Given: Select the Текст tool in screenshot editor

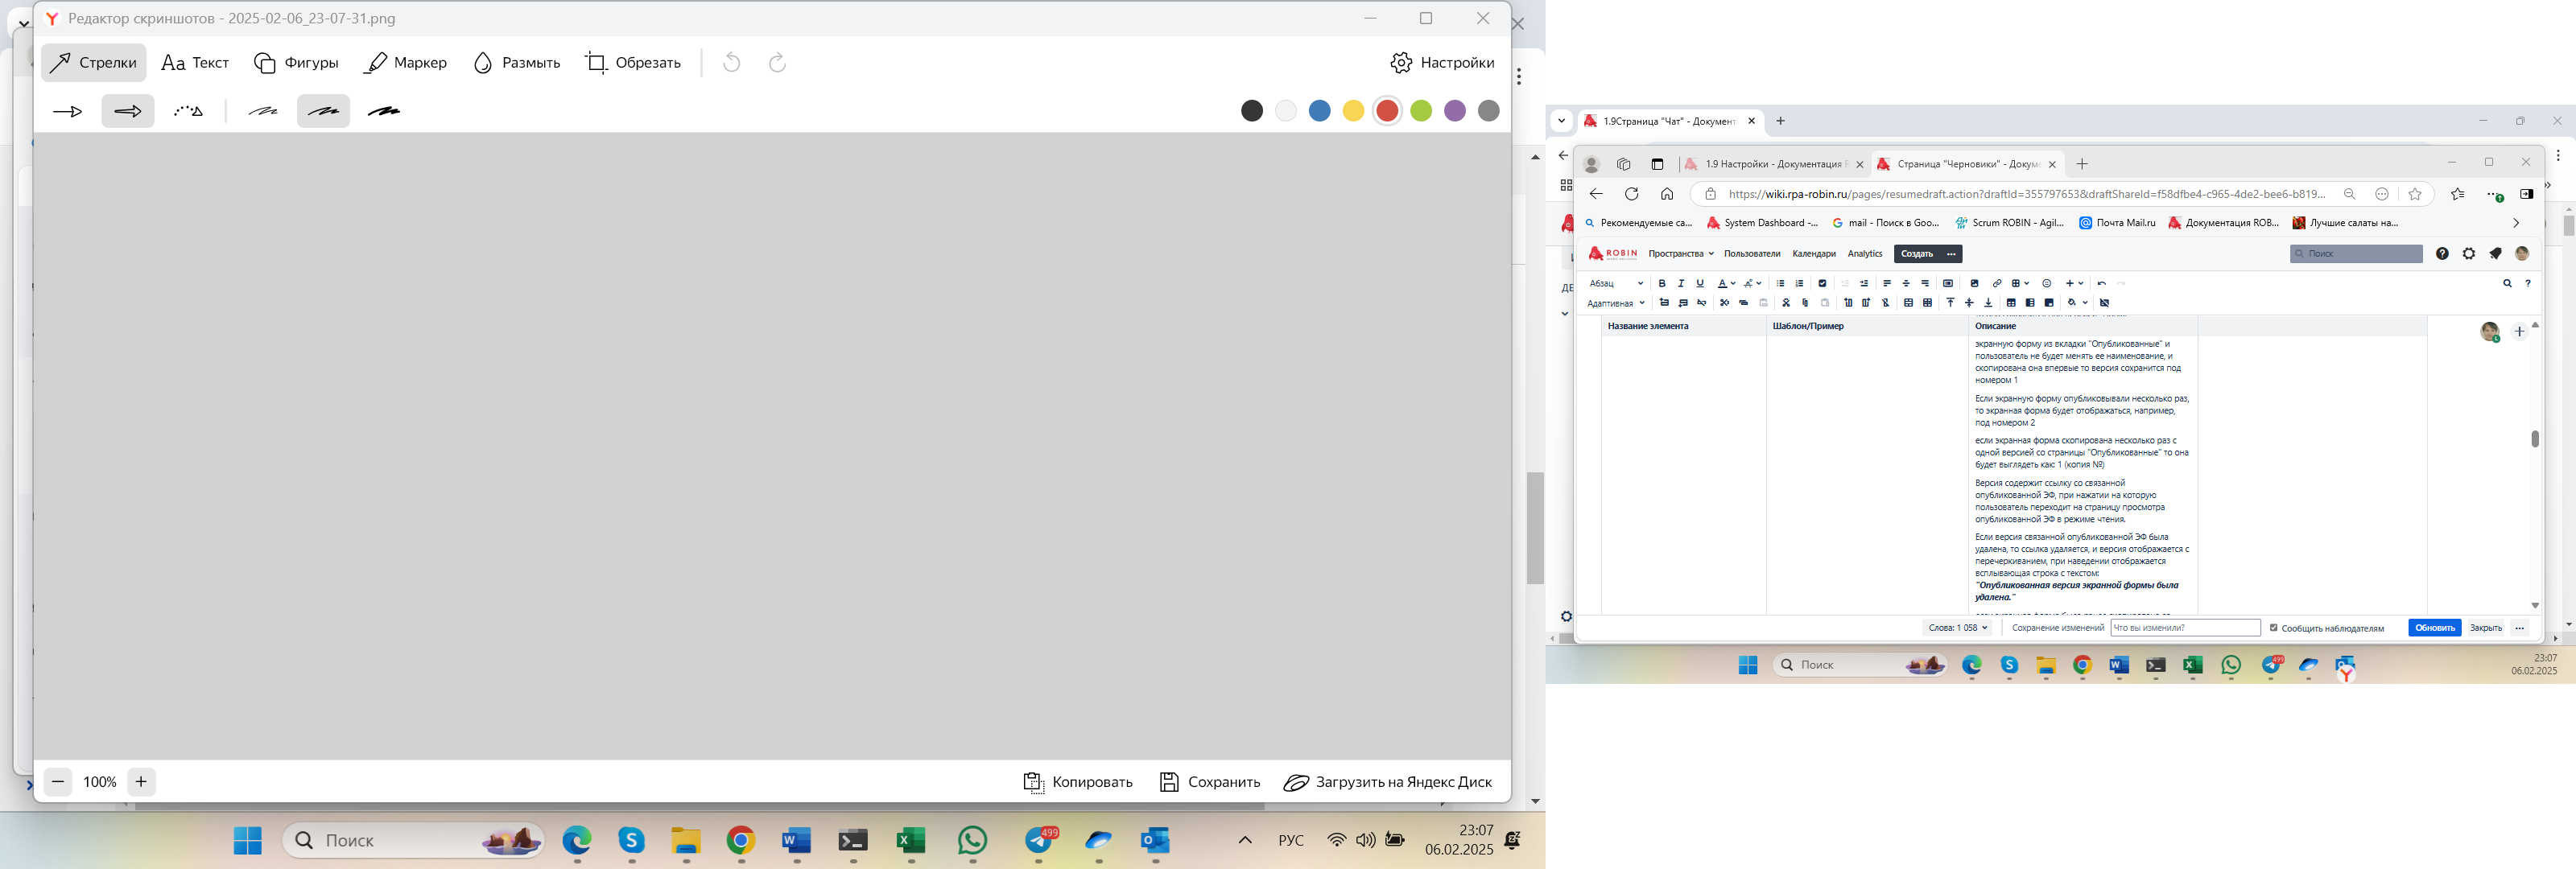Looking at the screenshot, I should pos(195,63).
